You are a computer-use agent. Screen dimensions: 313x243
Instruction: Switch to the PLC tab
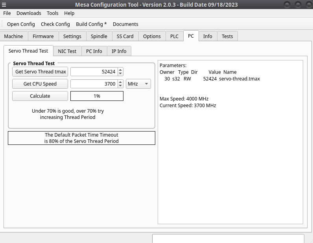point(174,36)
